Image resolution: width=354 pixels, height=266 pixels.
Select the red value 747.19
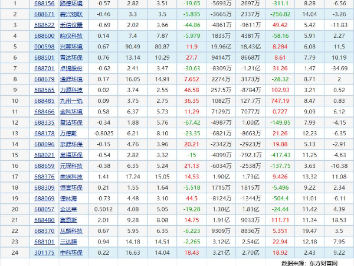tap(280, 101)
